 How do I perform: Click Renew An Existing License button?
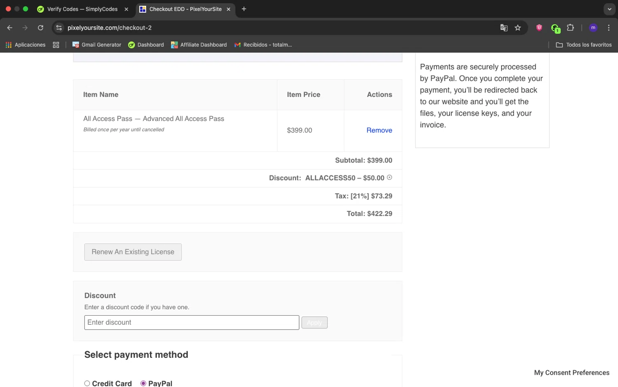pyautogui.click(x=133, y=252)
